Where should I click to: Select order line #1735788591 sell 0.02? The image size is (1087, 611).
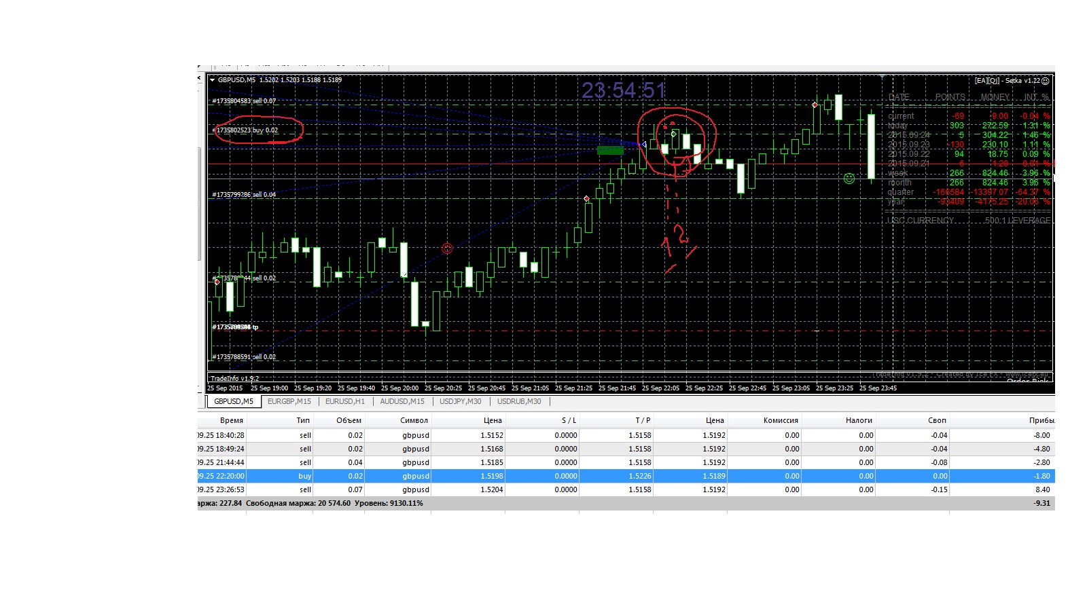tap(244, 357)
